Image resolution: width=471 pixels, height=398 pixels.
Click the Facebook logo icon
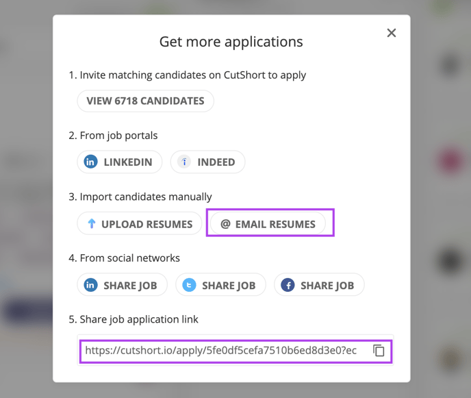(288, 285)
